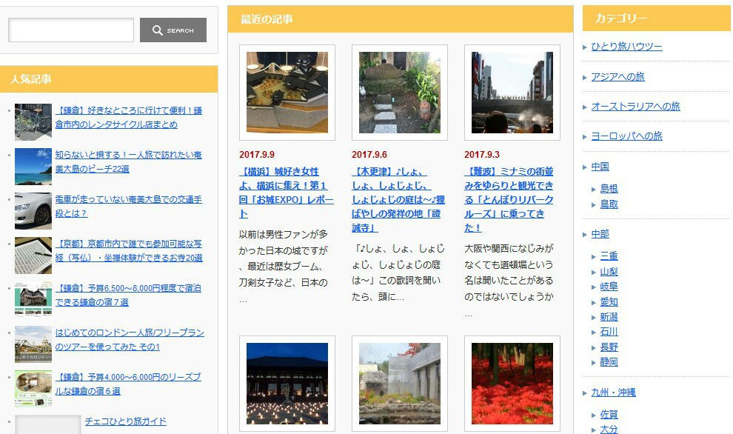
Task: Open the concrete wall garden image
Action: tap(400, 384)
